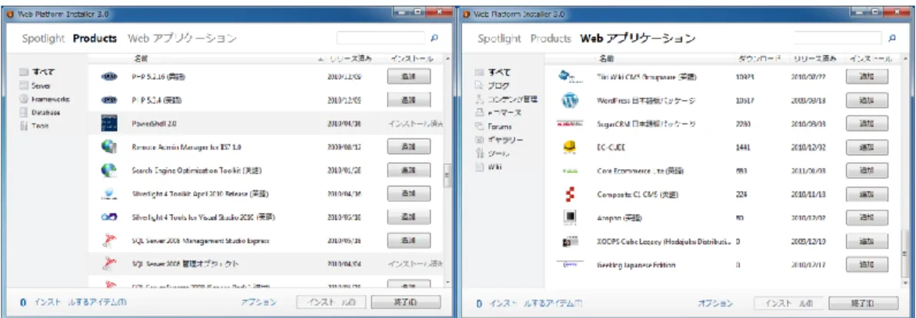Click 終了 button in the Products window
The height and width of the screenshot is (318, 916).
click(406, 302)
